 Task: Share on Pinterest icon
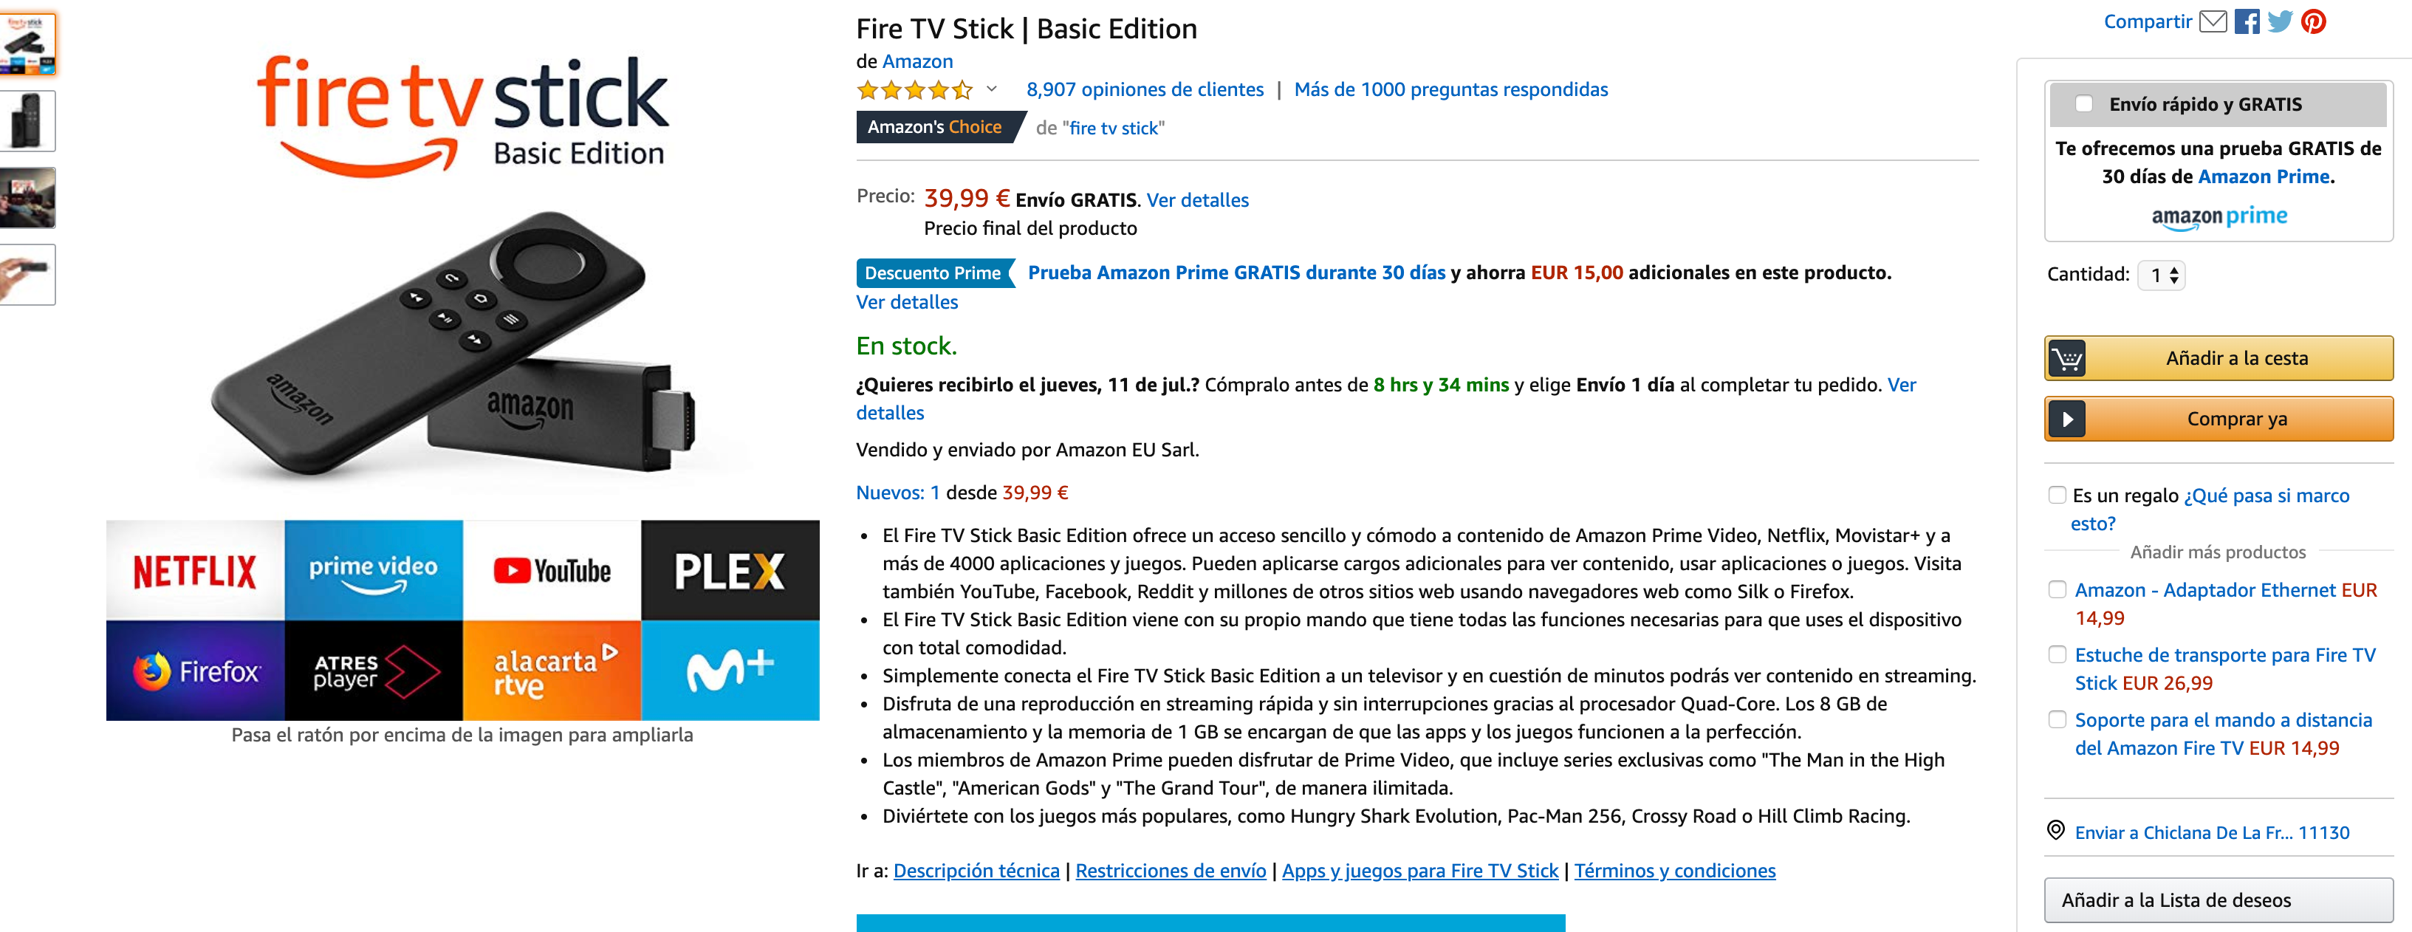pos(2314,21)
